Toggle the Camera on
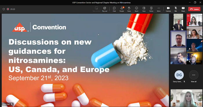The width and height of the screenshot is (203, 107). pyautogui.click(x=168, y=9)
